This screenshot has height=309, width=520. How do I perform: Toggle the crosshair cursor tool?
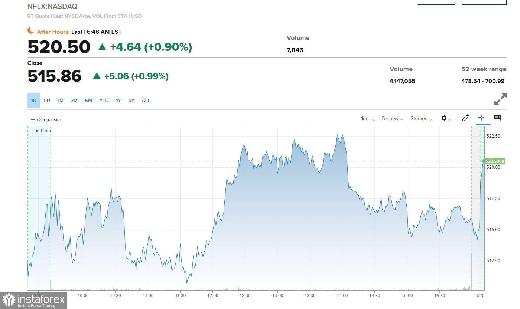(x=481, y=118)
